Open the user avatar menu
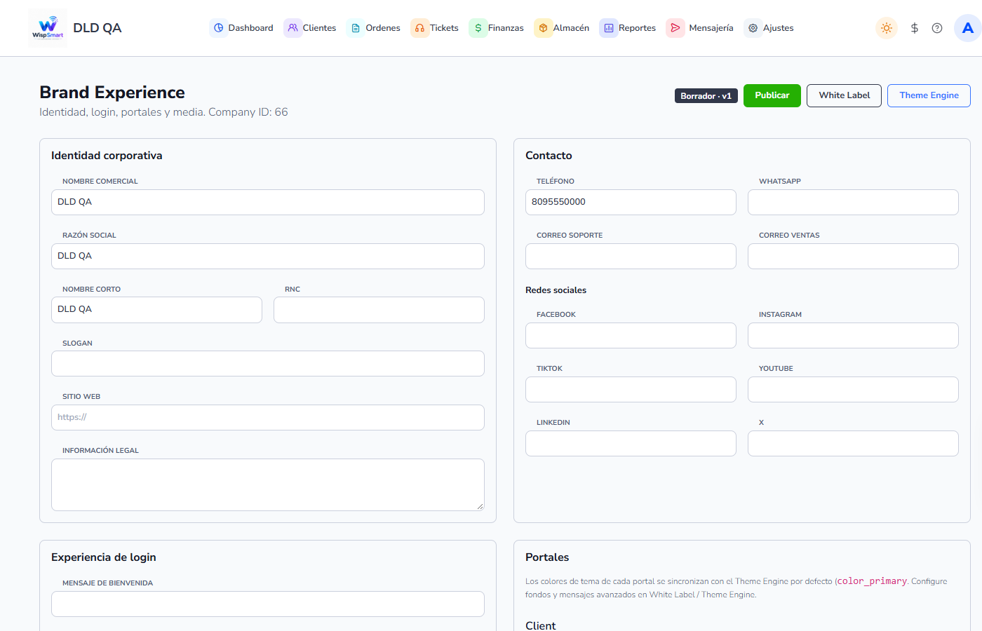This screenshot has width=982, height=631. coord(968,28)
